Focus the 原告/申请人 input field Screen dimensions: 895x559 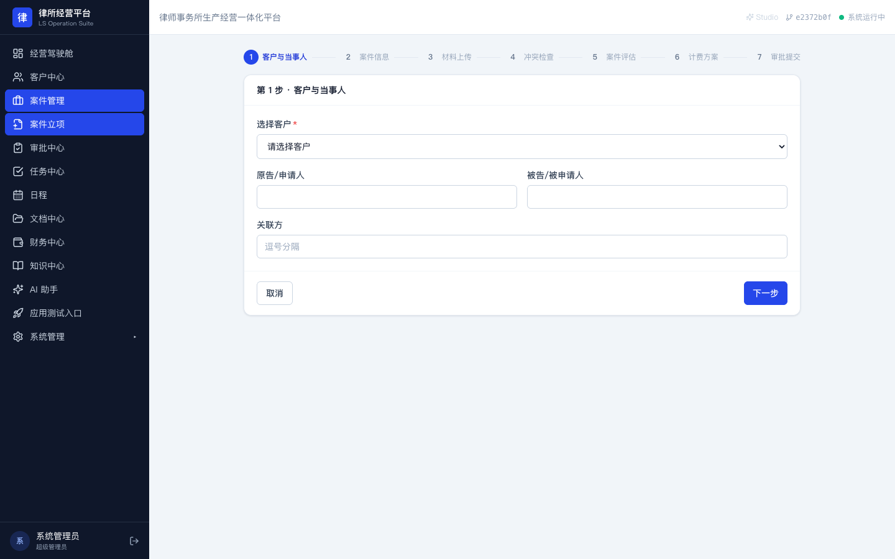387,197
